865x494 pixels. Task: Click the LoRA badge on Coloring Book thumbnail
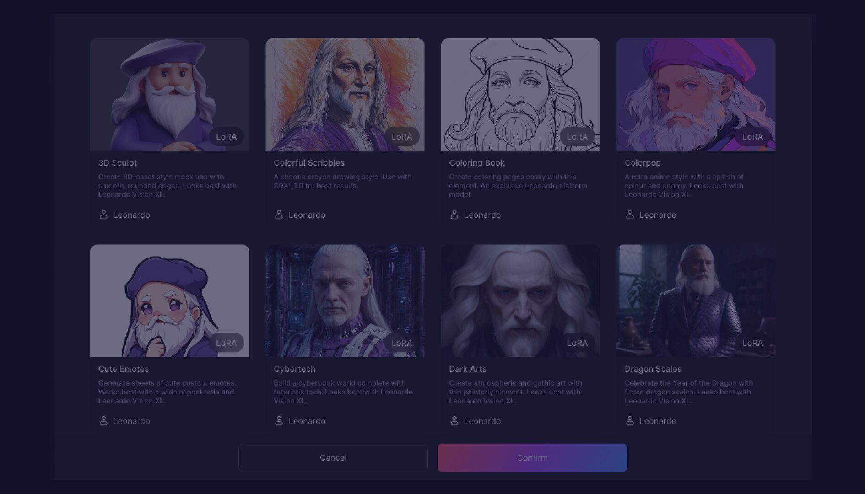tap(578, 136)
